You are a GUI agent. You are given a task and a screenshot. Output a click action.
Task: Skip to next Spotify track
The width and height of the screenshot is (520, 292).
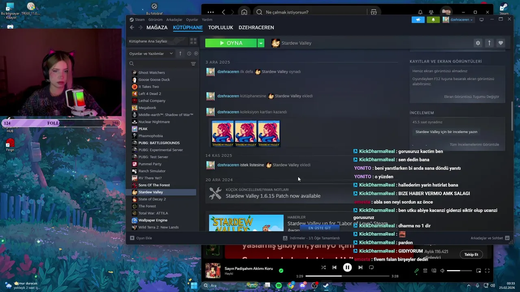360,267
